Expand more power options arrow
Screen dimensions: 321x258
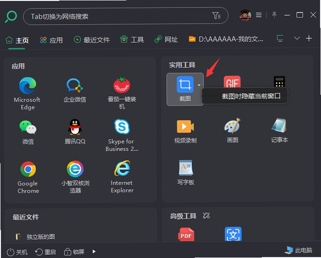point(94,251)
